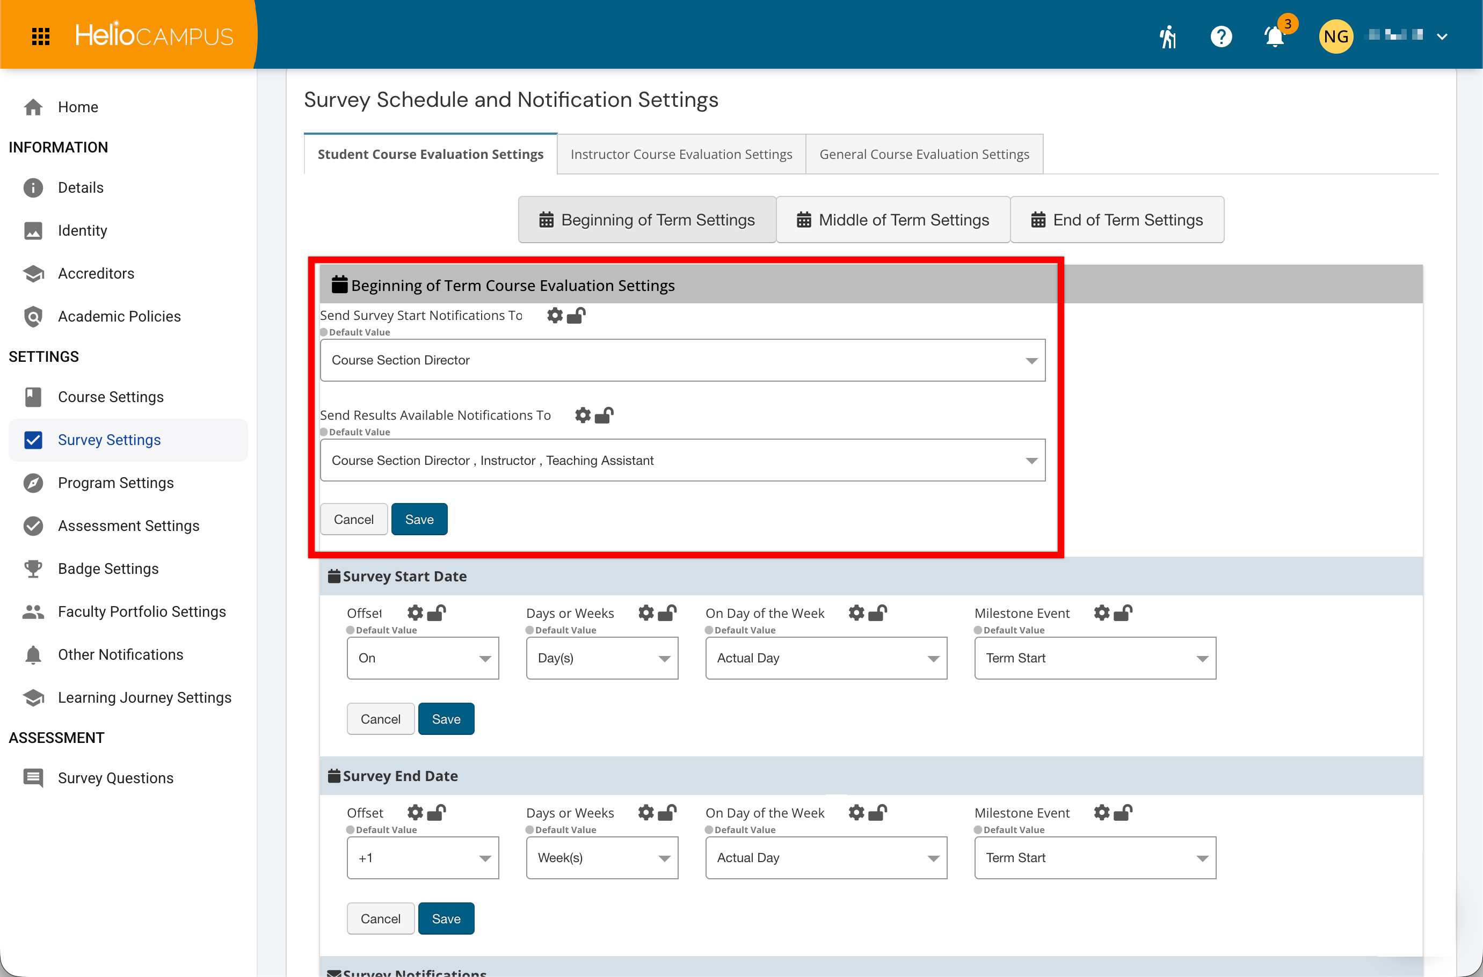
Task: Select End of Term Settings tab
Action: [x=1117, y=220]
